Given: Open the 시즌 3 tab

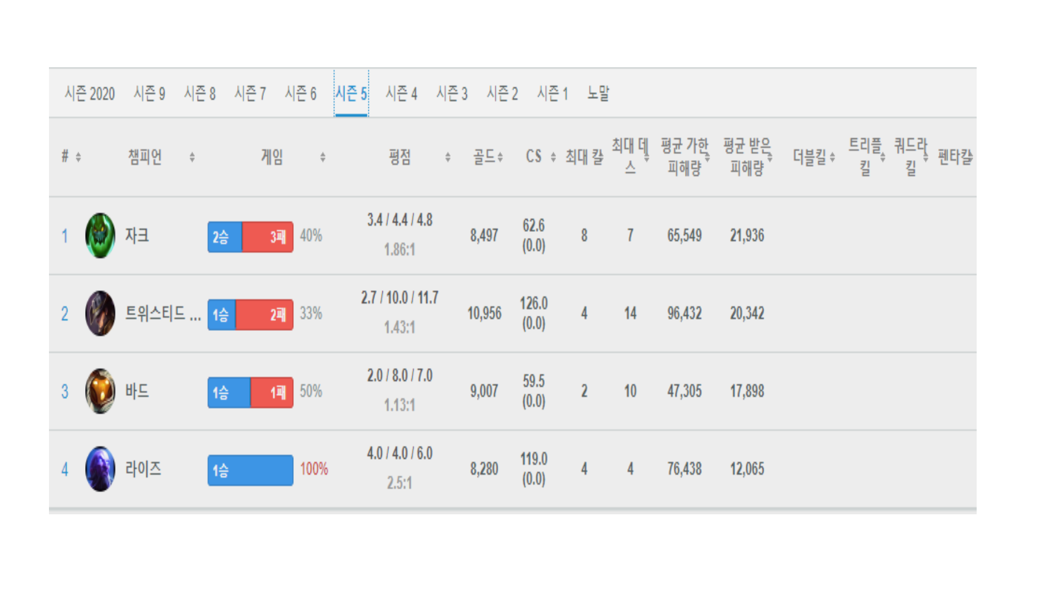Looking at the screenshot, I should 452,93.
